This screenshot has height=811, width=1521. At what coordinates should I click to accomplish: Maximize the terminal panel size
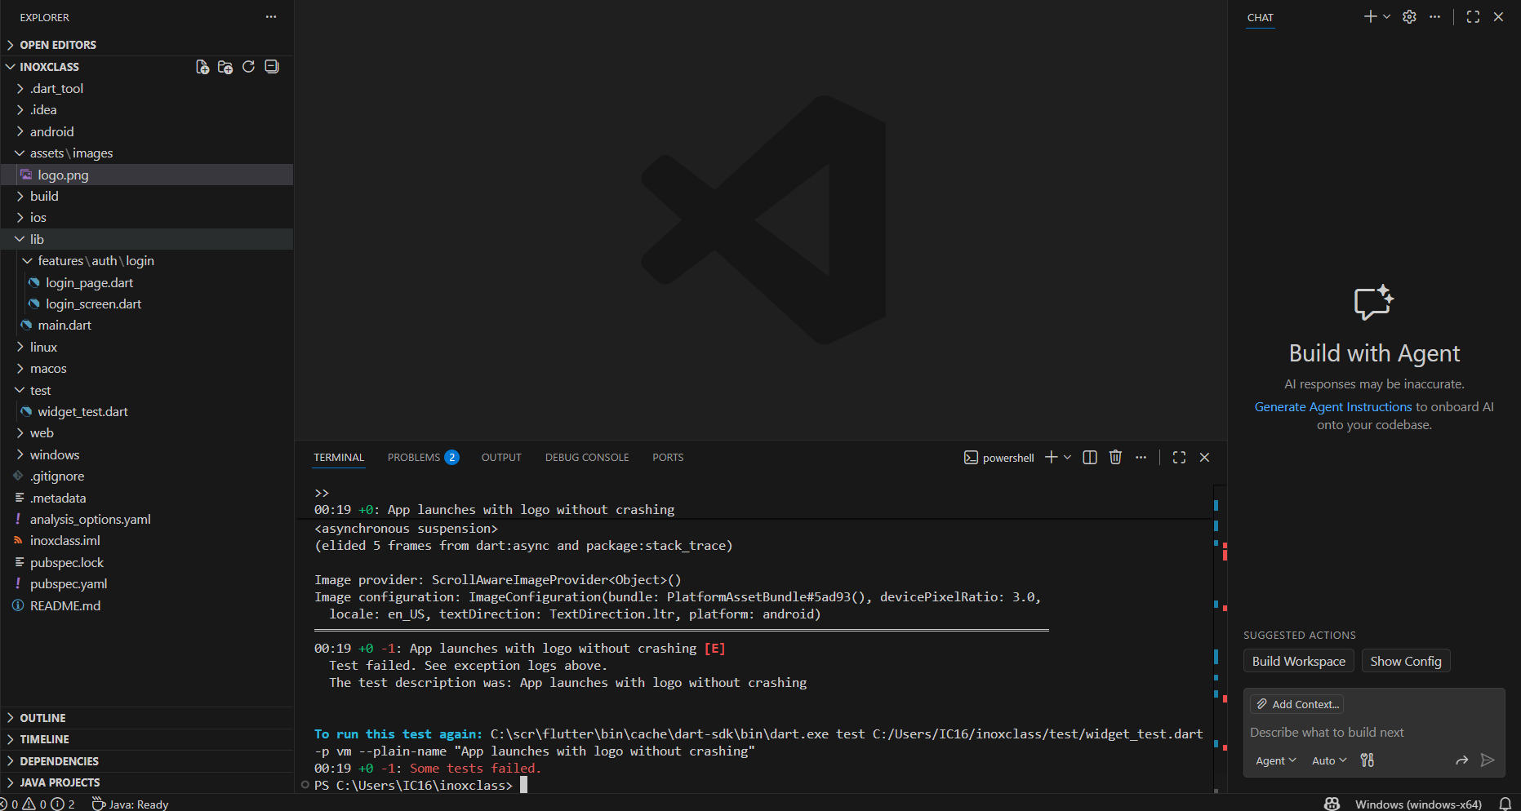[x=1179, y=457]
